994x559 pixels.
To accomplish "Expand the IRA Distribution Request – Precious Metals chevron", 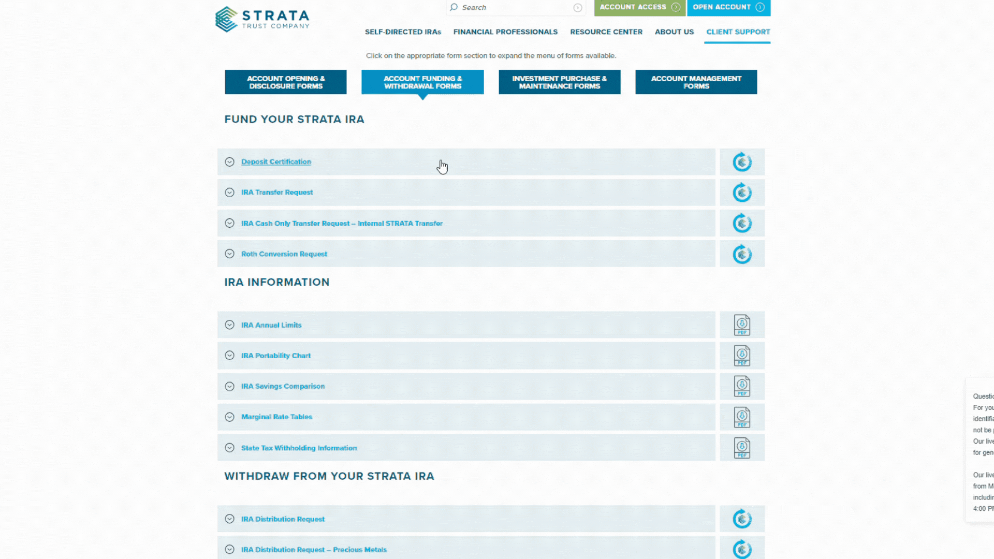I will click(x=230, y=549).
